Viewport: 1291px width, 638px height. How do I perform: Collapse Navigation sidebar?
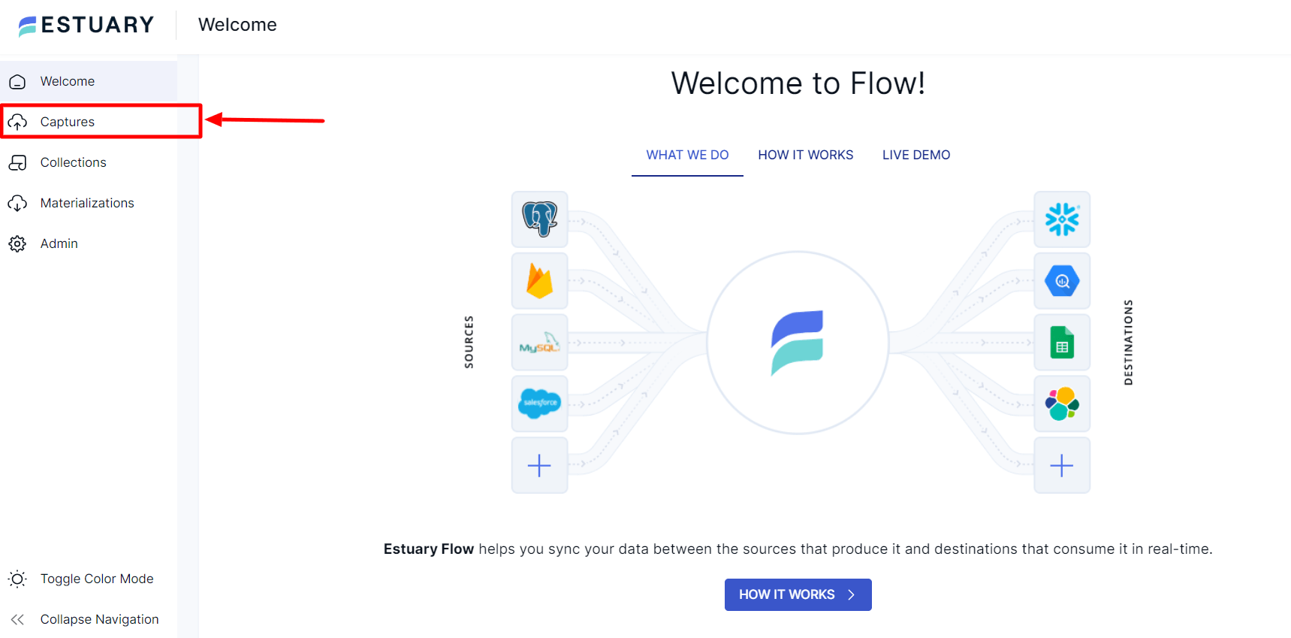point(89,619)
